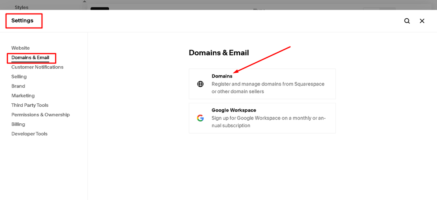Viewport: 437px width, 200px height.
Task: Open the Domains card title
Action: point(222,76)
